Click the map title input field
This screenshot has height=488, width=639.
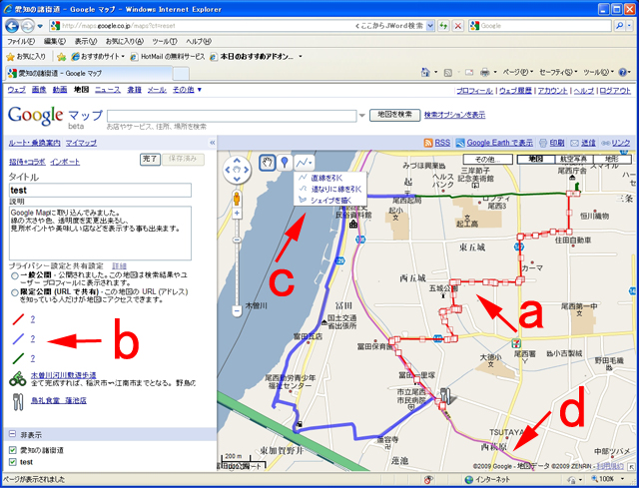(100, 191)
